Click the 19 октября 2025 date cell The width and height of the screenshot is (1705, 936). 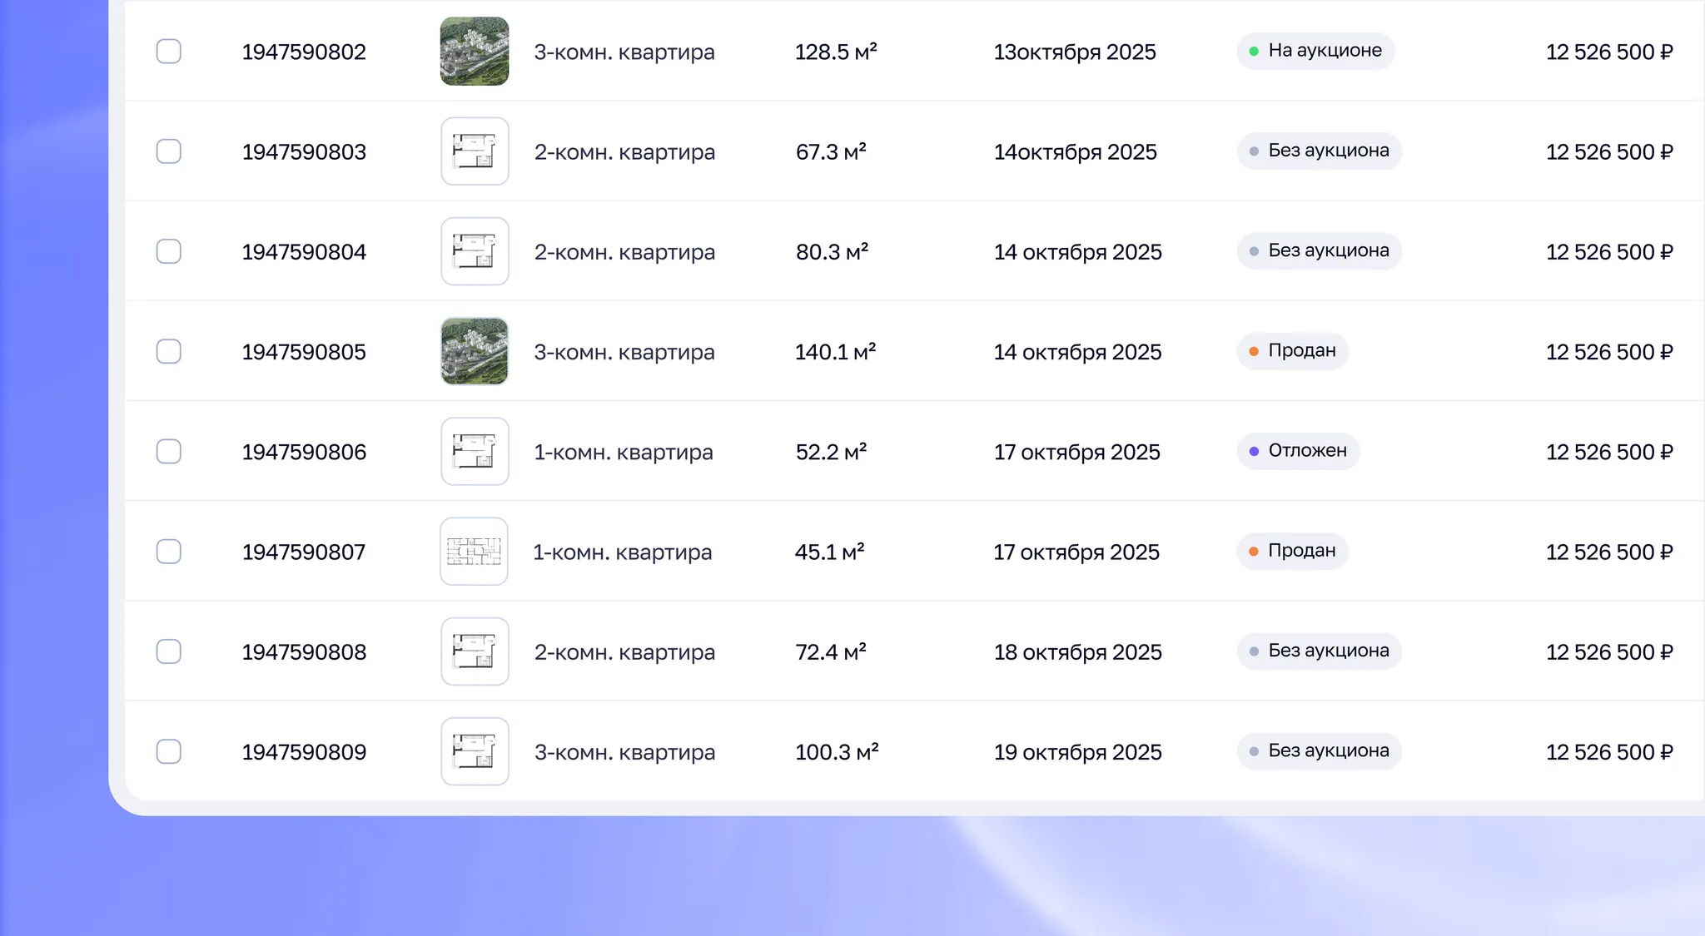pos(1077,752)
